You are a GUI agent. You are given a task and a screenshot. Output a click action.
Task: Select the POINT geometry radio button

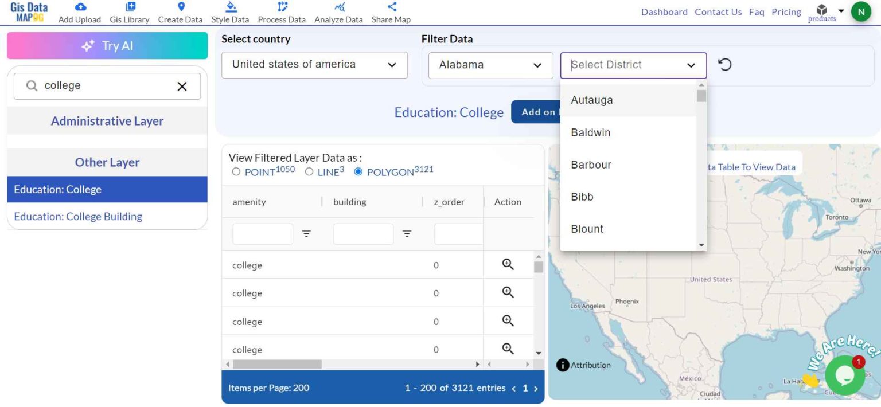coord(236,171)
